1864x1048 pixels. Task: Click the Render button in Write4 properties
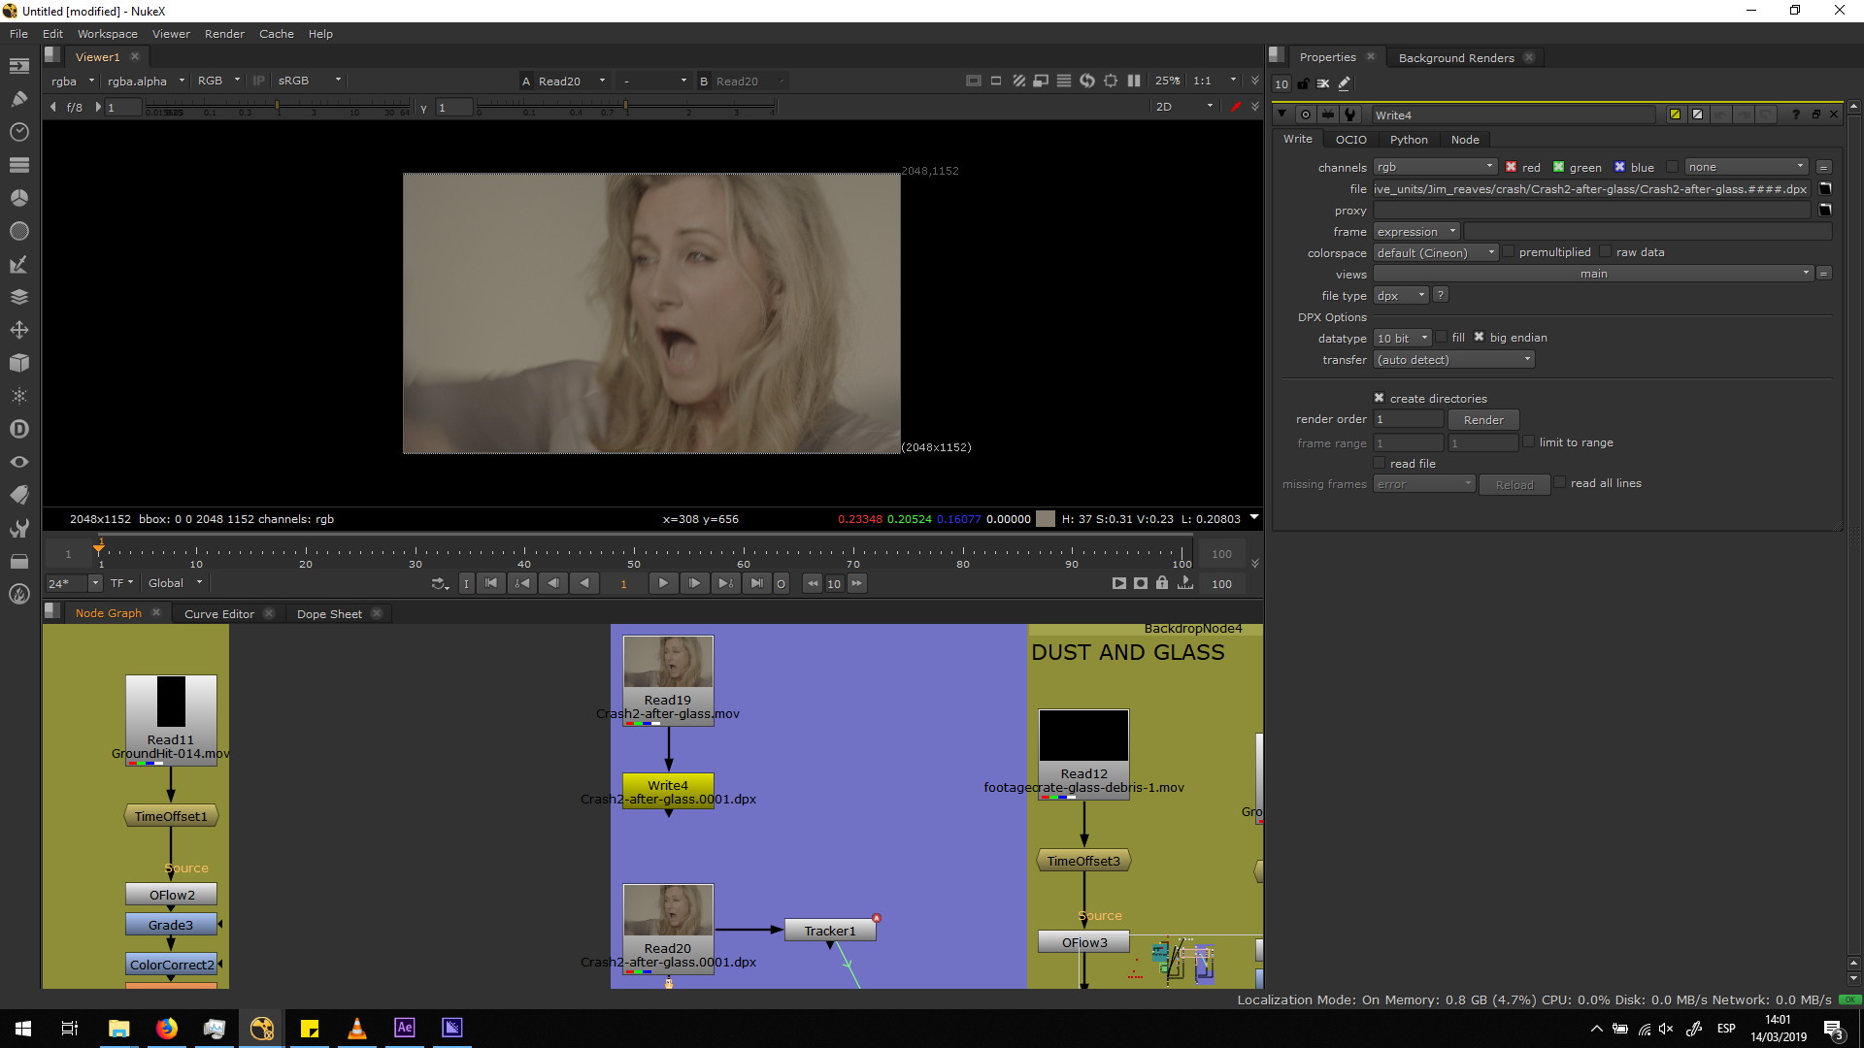[x=1483, y=419]
